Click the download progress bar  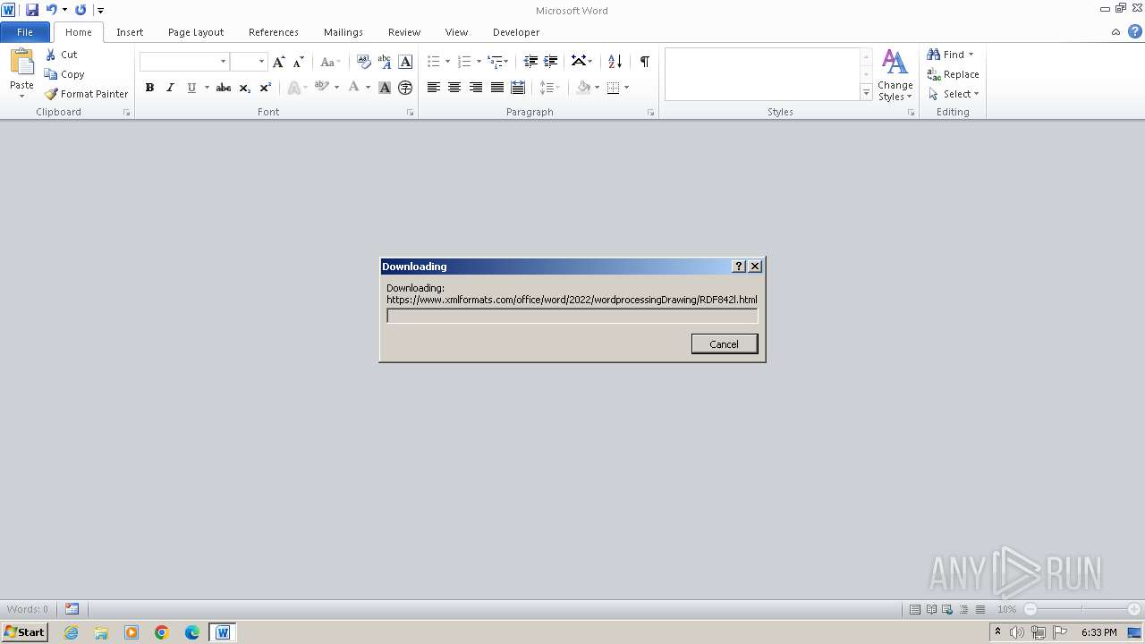tap(572, 316)
